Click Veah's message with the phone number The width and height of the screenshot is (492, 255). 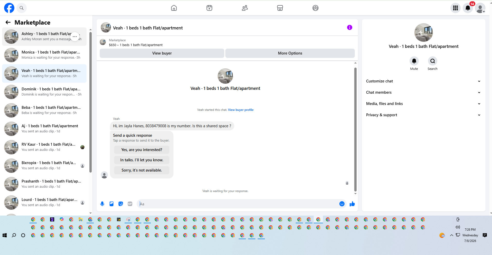[x=172, y=126]
